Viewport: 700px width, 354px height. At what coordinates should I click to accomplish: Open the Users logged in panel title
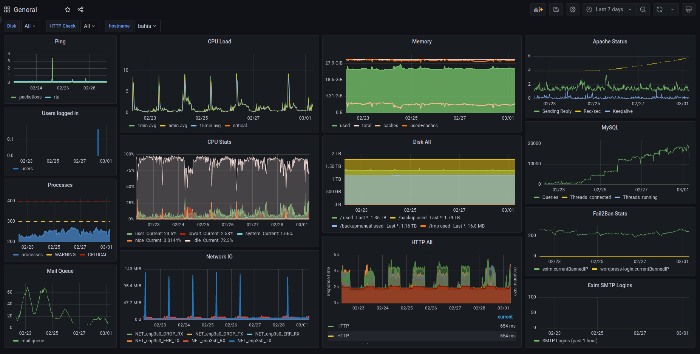click(60, 113)
